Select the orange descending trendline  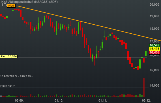click(x=88, y=23)
